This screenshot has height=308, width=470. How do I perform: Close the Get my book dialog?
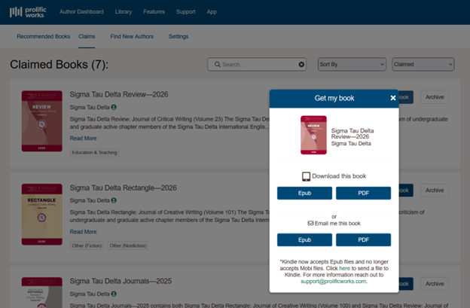pos(393,98)
